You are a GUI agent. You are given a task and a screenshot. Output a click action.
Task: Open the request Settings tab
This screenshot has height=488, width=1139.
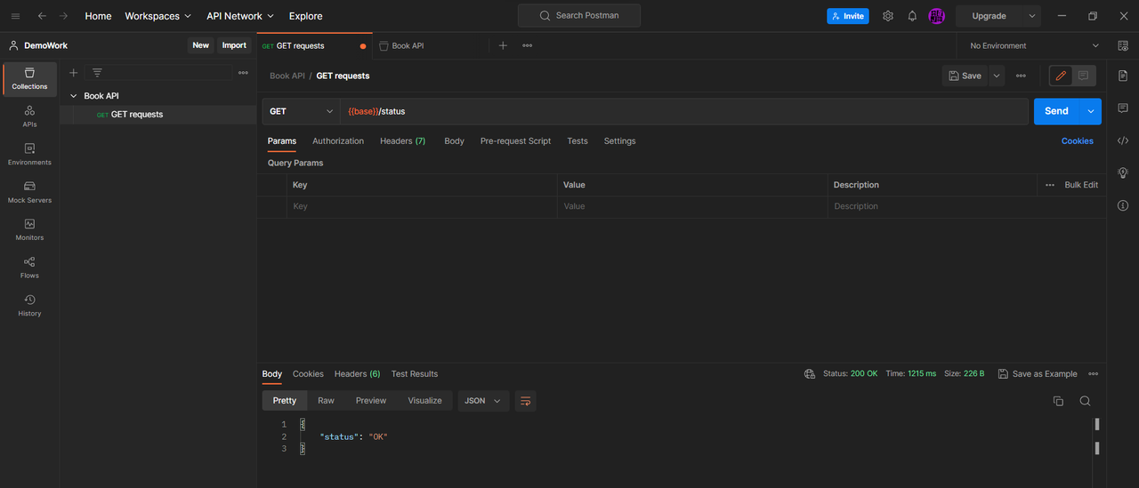[x=619, y=140]
